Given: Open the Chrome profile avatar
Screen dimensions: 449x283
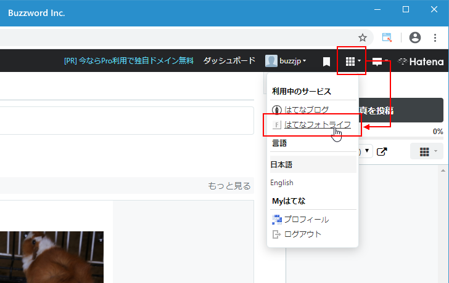Looking at the screenshot, I should tap(414, 38).
